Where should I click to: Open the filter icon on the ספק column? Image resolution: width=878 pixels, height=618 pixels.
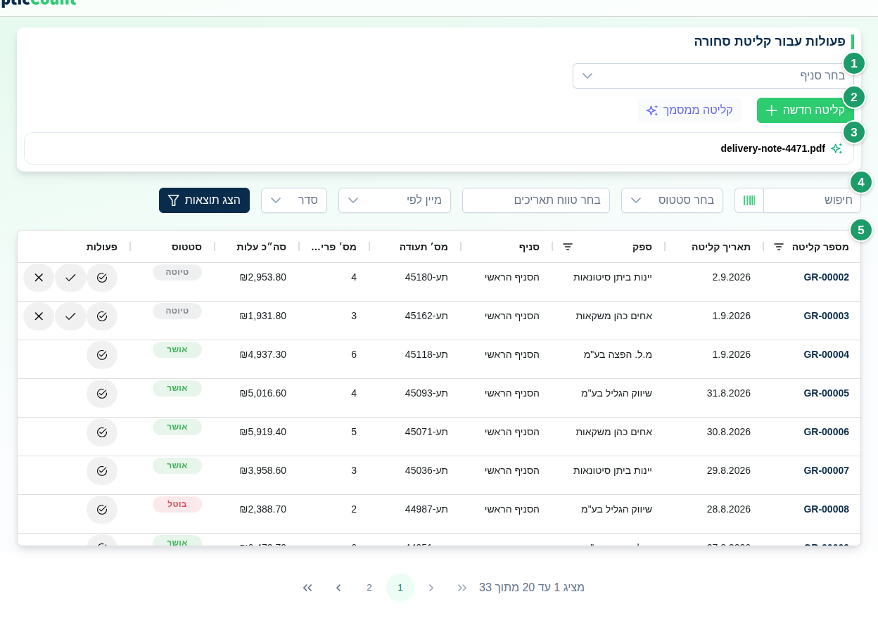coord(568,247)
